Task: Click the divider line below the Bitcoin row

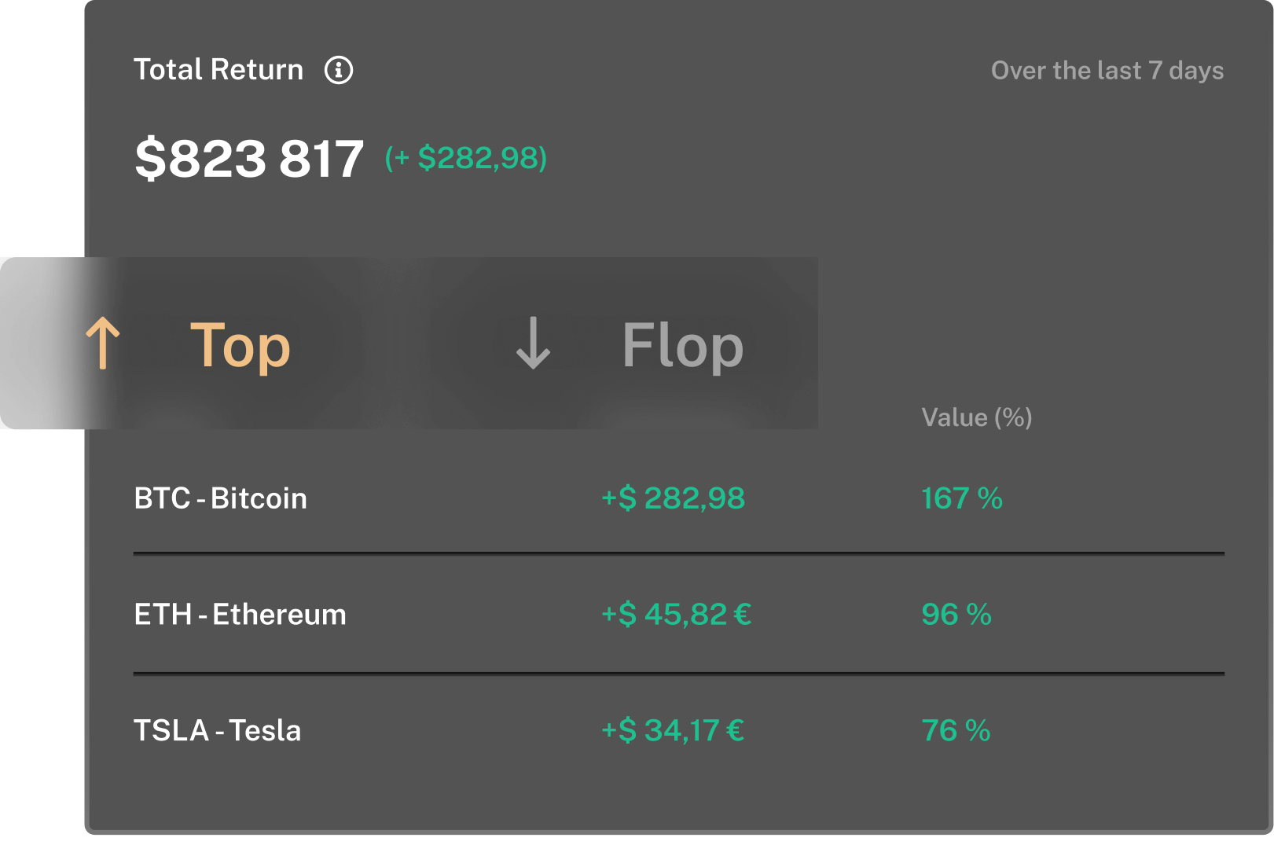Action: pos(679,553)
